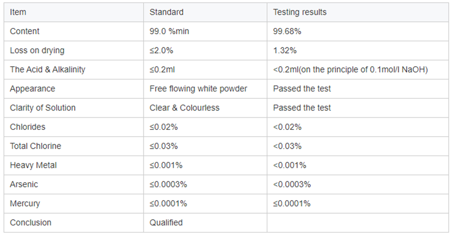The height and width of the screenshot is (235, 452).
Task: Click the Clear & Colourless cell
Action: pos(205,108)
